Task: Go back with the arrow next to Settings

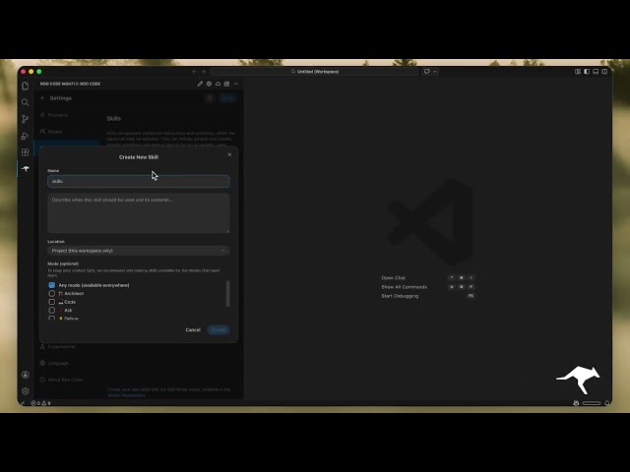Action: [x=42, y=98]
